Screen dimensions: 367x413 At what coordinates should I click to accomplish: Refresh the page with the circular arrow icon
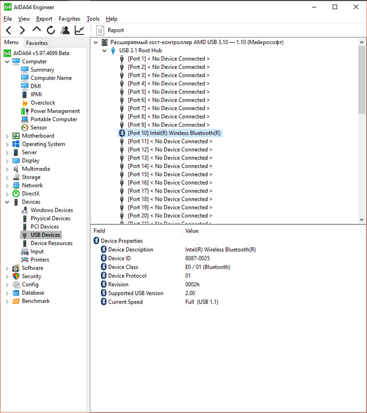click(51, 30)
